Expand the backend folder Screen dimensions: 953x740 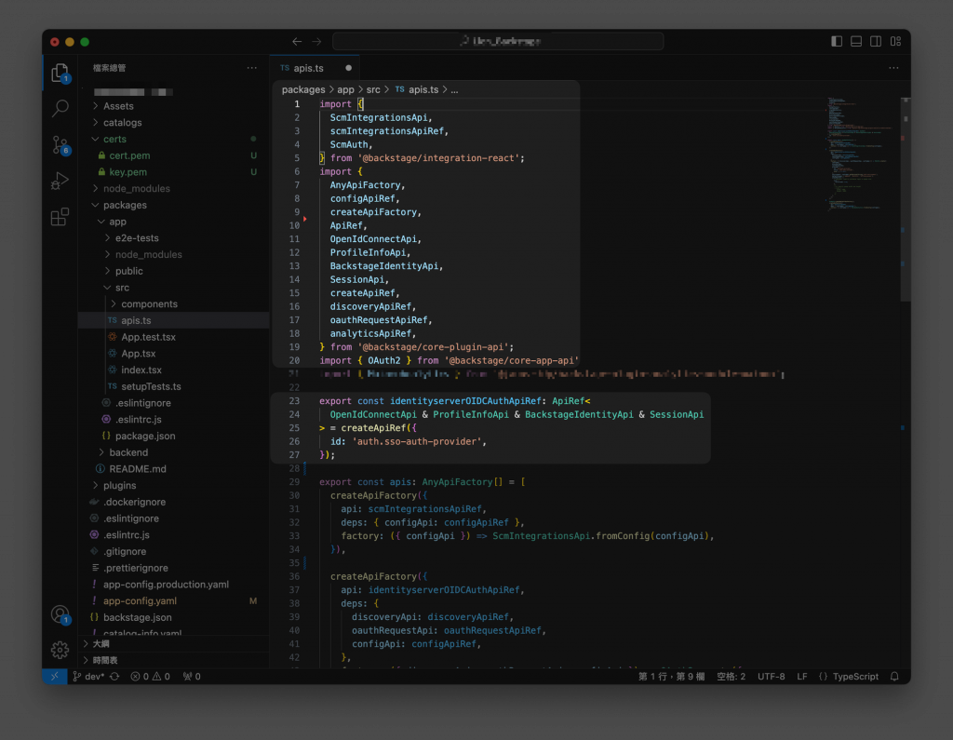pos(174,452)
